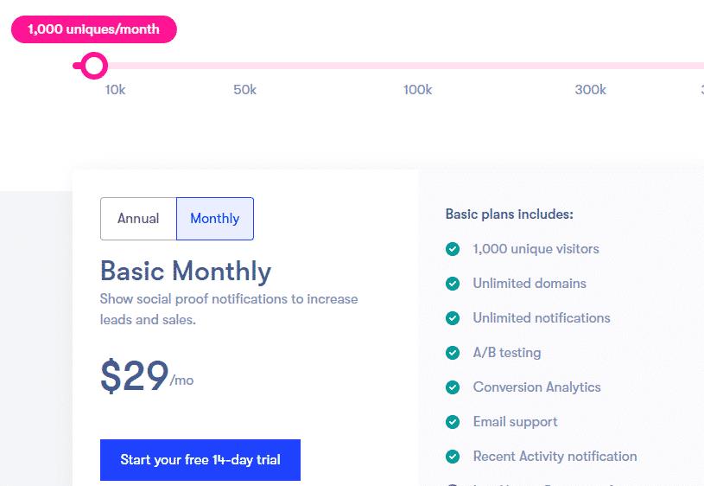
Task: Click the check icon for Recent Activity notification
Action: point(453,457)
